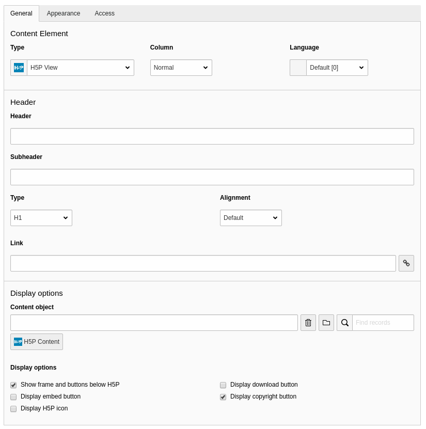Image resolution: width=426 pixels, height=429 pixels.
Task: Click the magnifier search icon
Action: (344, 323)
